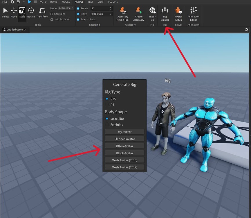Select the R15 rig type
Image resolution: width=251 pixels, height=218 pixels.
click(x=107, y=99)
